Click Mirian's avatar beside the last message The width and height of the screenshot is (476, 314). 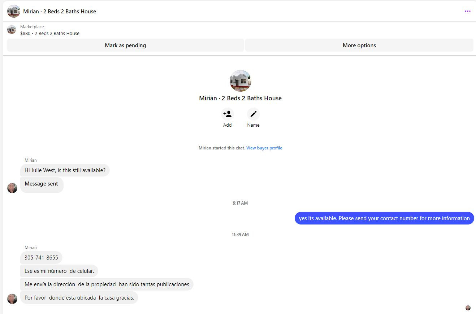coord(12,299)
